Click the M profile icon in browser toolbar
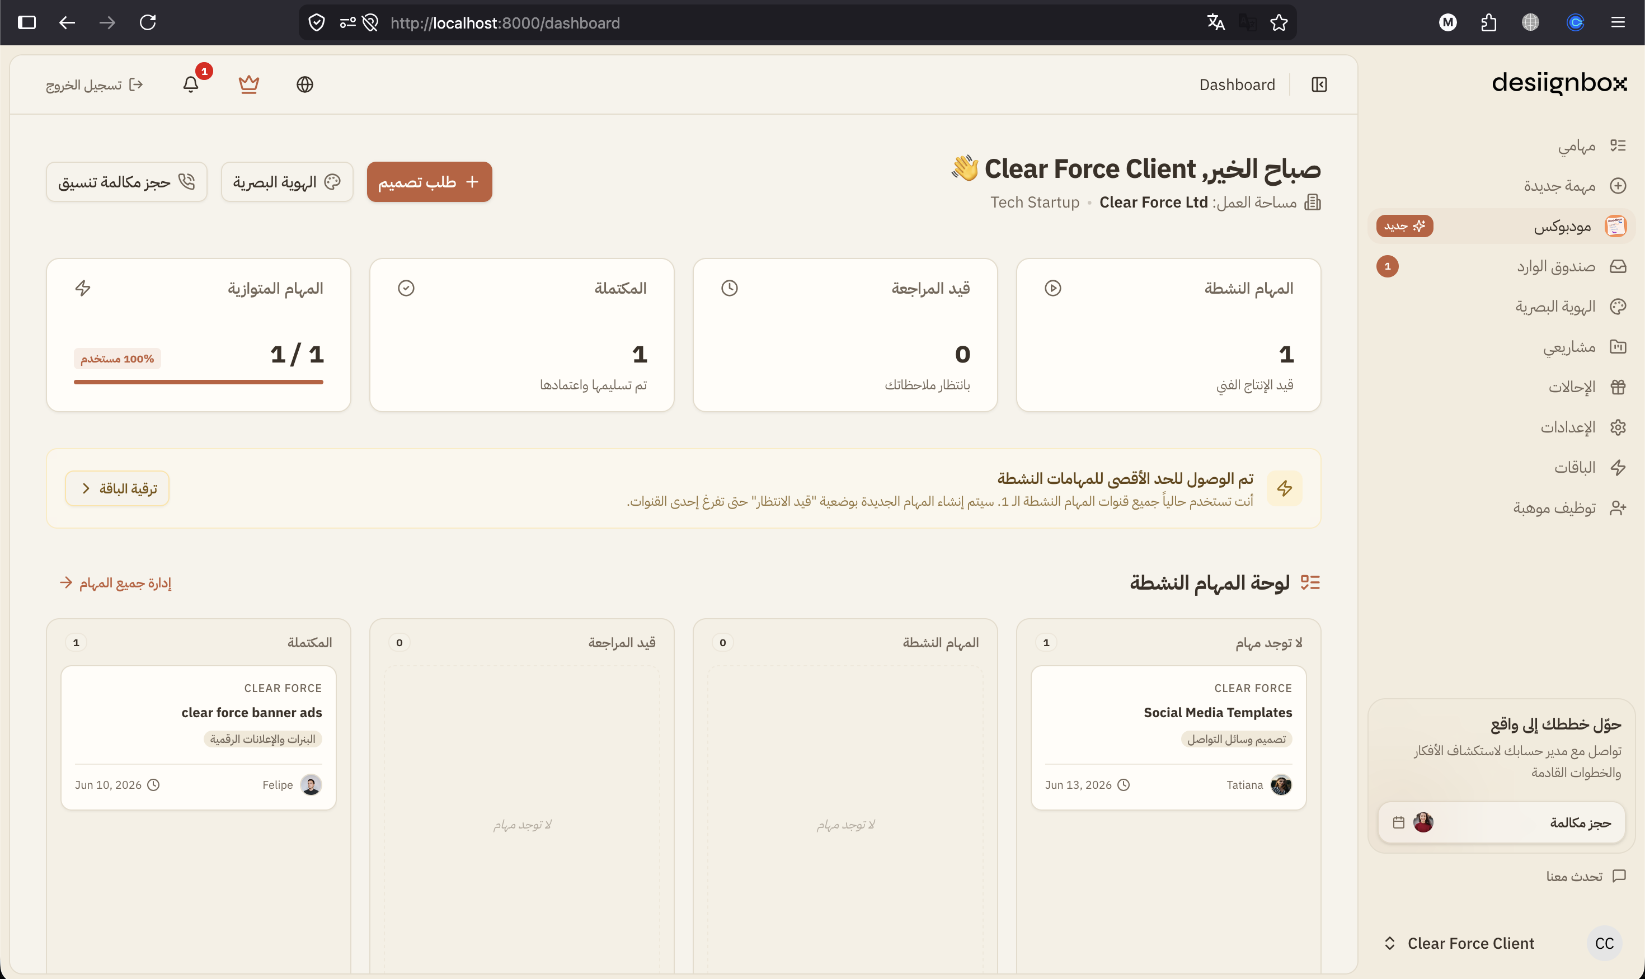This screenshot has height=979, width=1645. 1447,23
